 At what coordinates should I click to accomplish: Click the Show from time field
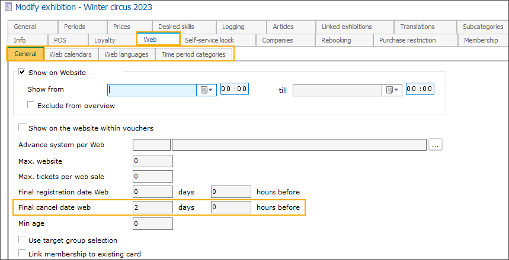pos(235,89)
